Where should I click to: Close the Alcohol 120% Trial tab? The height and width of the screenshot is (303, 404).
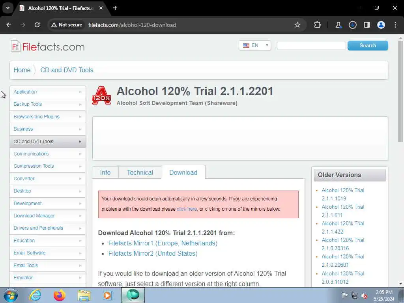(101, 8)
